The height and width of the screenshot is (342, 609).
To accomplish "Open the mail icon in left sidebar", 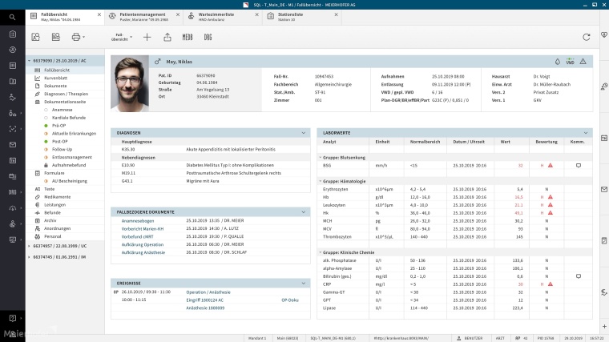I will pos(12,145).
